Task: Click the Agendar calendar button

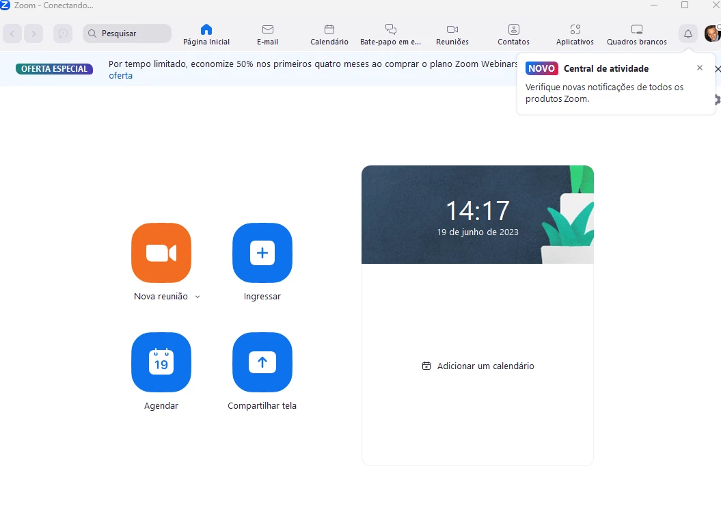Action: point(161,362)
